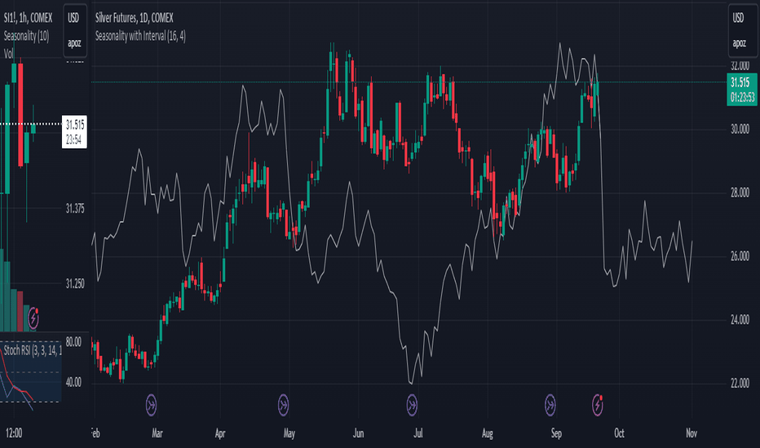Viewport: 760px width, 448px height.
Task: Click the white 31.515 price label on hourly chart
Action: pyautogui.click(x=74, y=132)
